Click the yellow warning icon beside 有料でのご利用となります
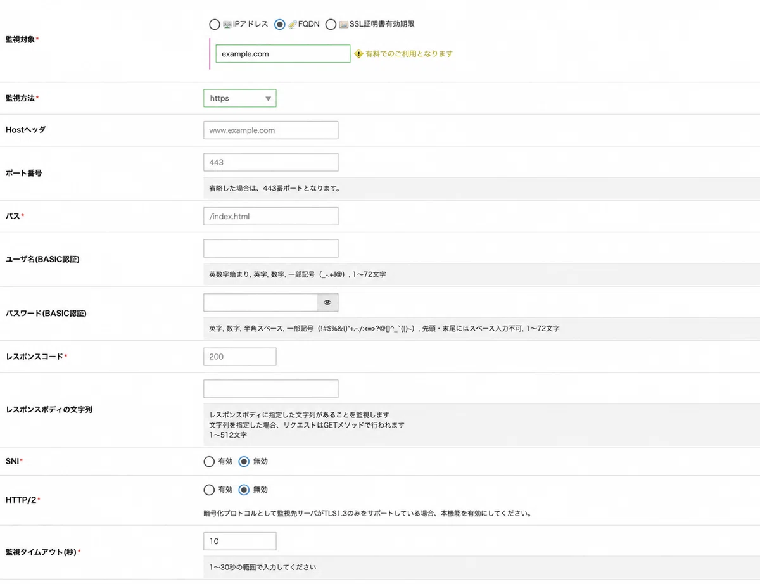 pos(358,54)
